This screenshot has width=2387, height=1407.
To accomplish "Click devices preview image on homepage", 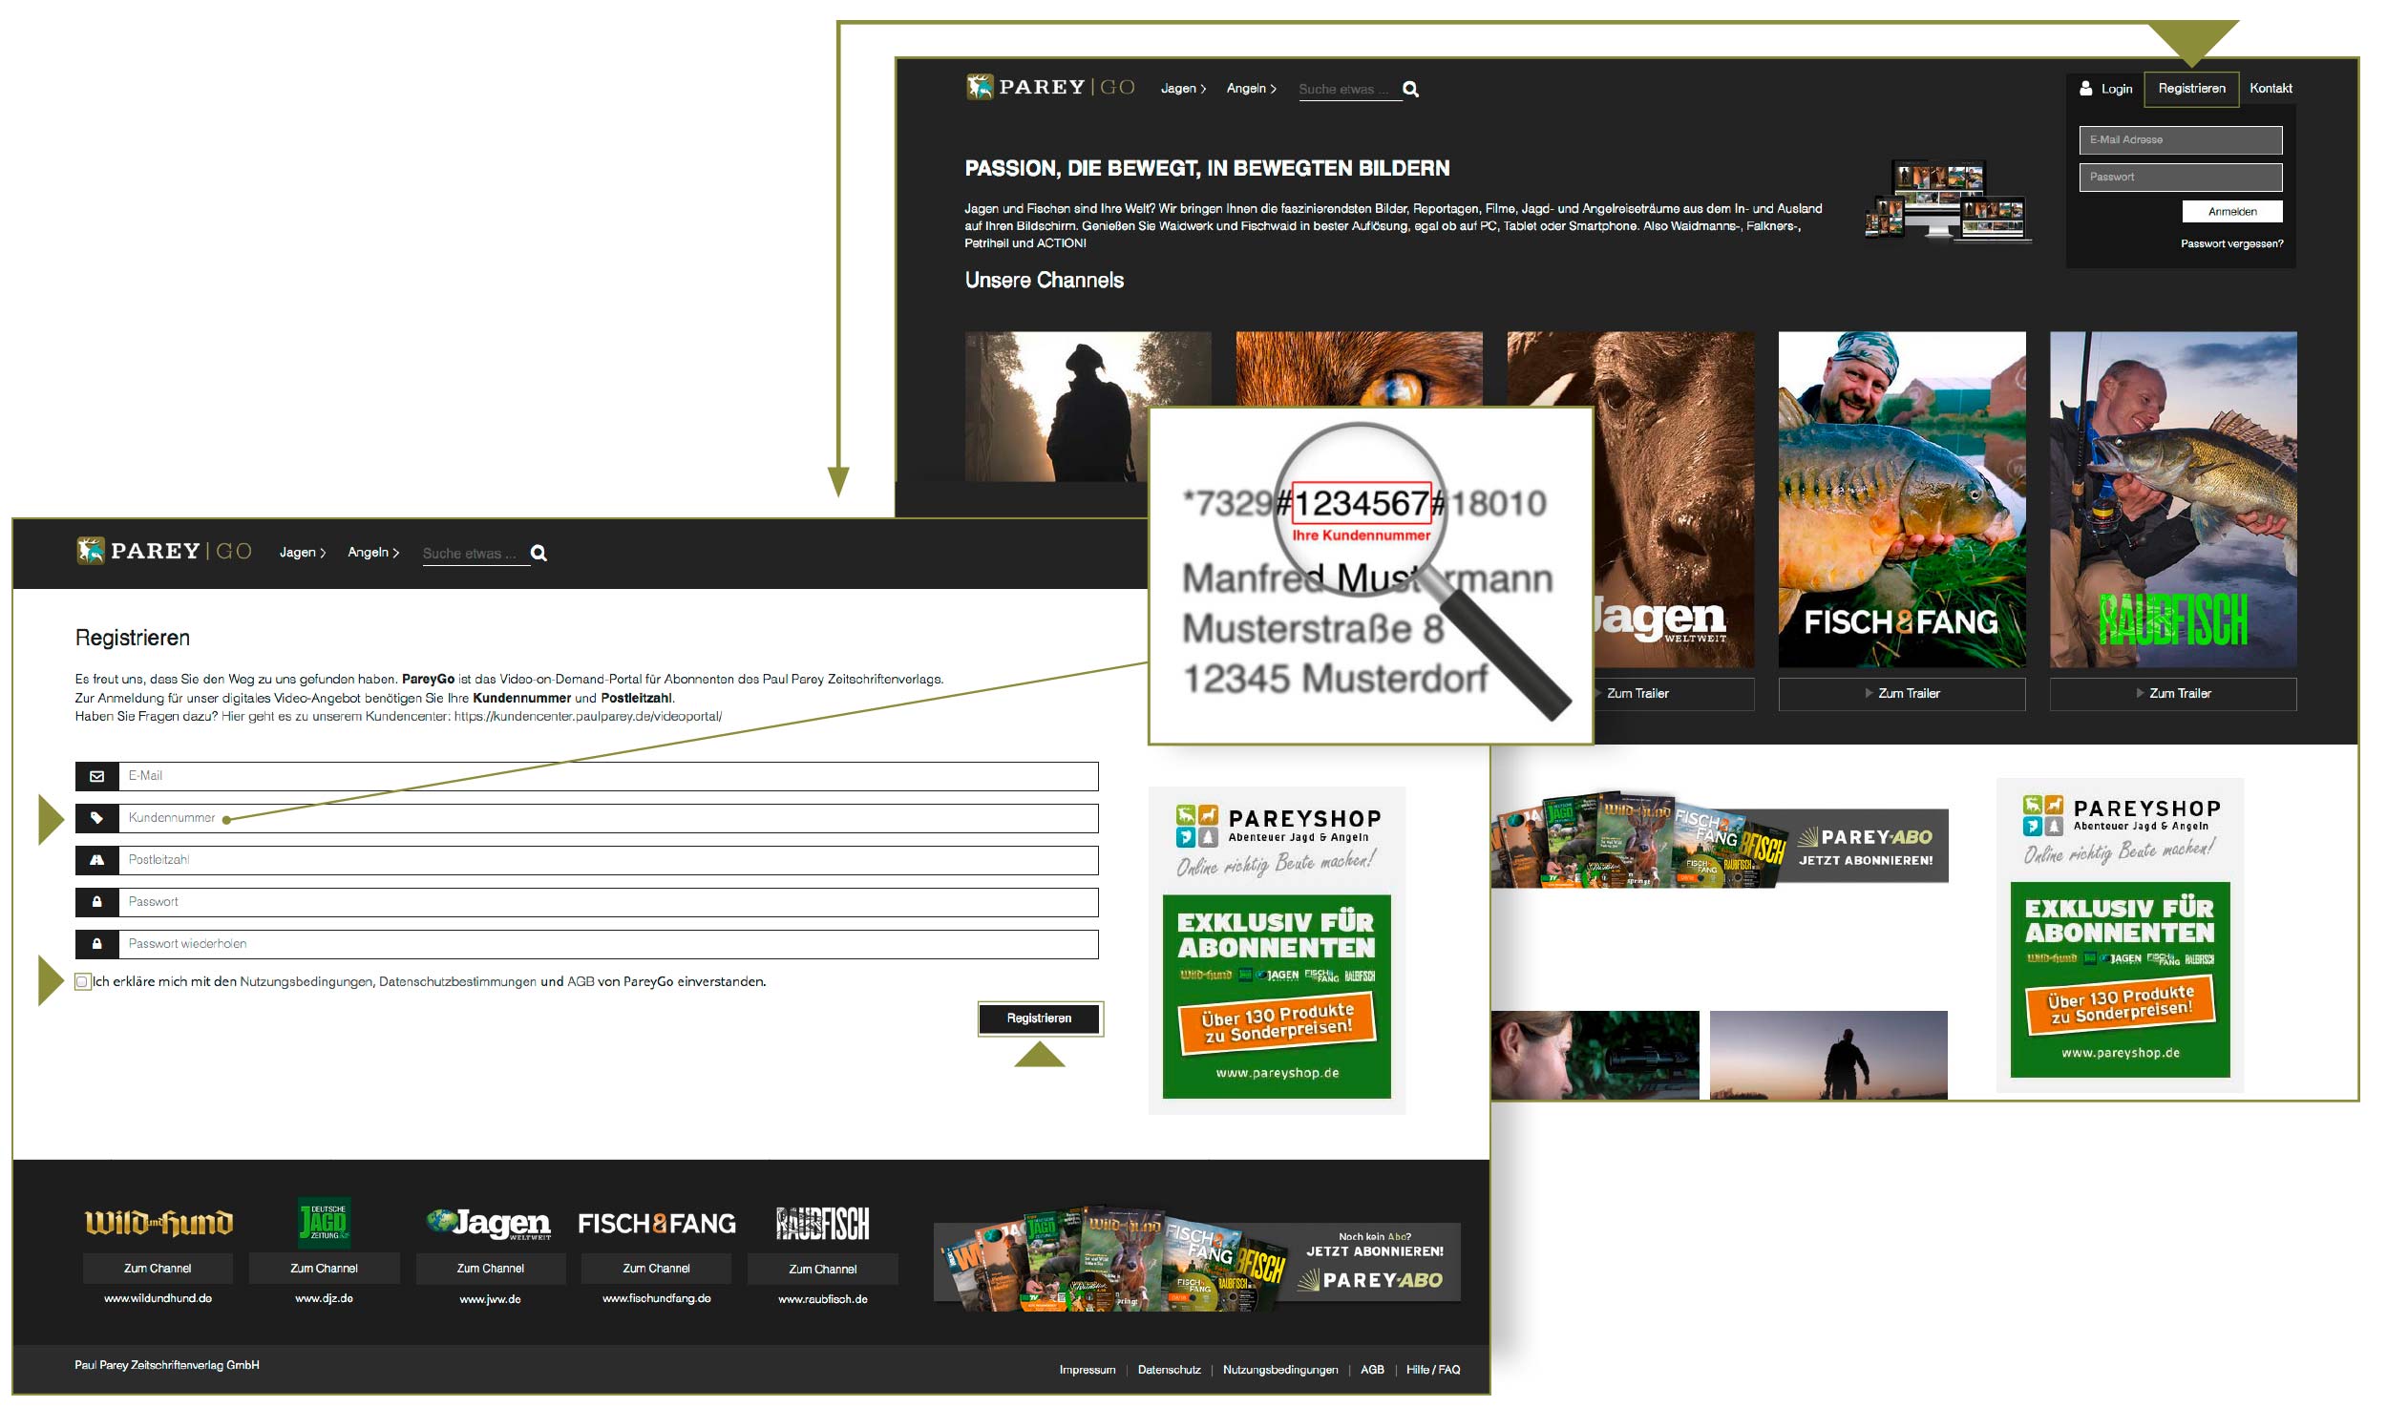I will (1947, 201).
